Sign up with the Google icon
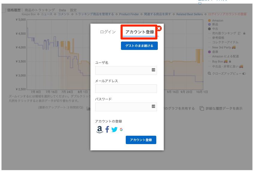 point(121,129)
